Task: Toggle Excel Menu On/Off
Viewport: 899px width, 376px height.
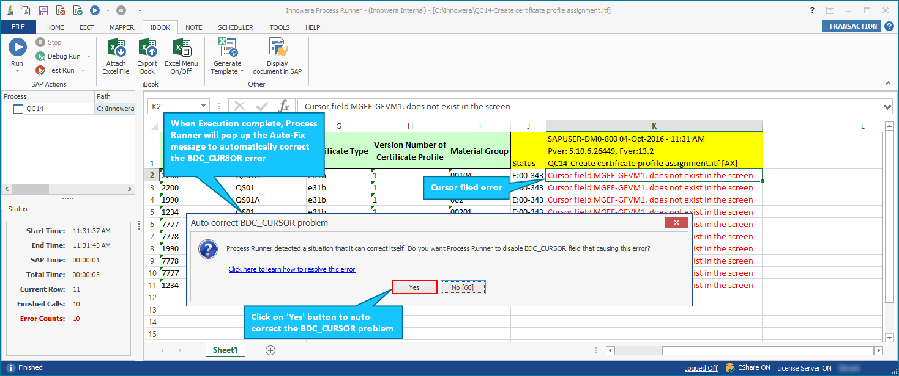Action: click(x=181, y=48)
